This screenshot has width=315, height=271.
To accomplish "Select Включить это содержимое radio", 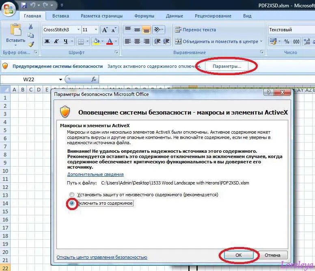I will click(x=72, y=203).
